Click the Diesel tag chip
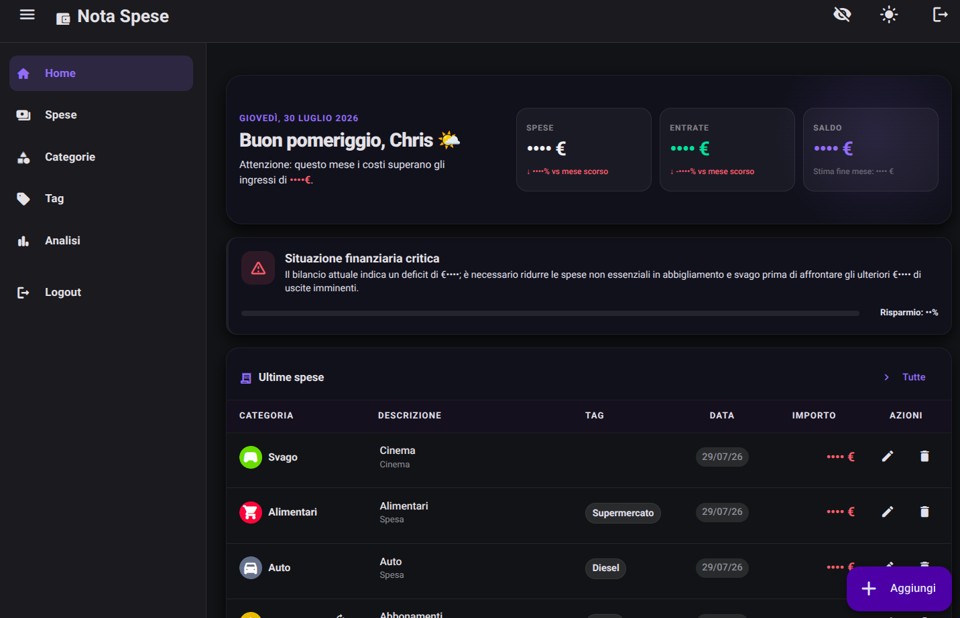Screen dimensions: 960x618 tap(605, 568)
